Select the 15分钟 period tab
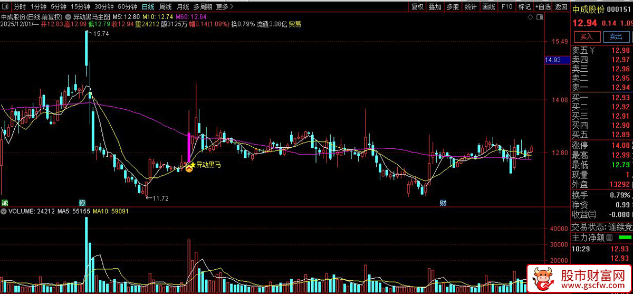The width and height of the screenshot is (633, 294). click(80, 7)
